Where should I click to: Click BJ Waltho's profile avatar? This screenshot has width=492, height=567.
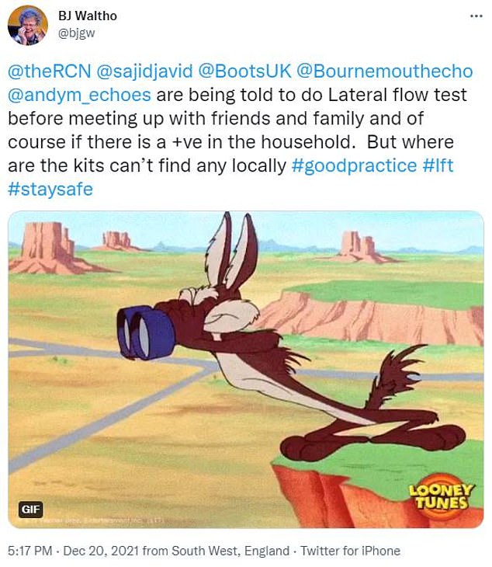pyautogui.click(x=27, y=26)
